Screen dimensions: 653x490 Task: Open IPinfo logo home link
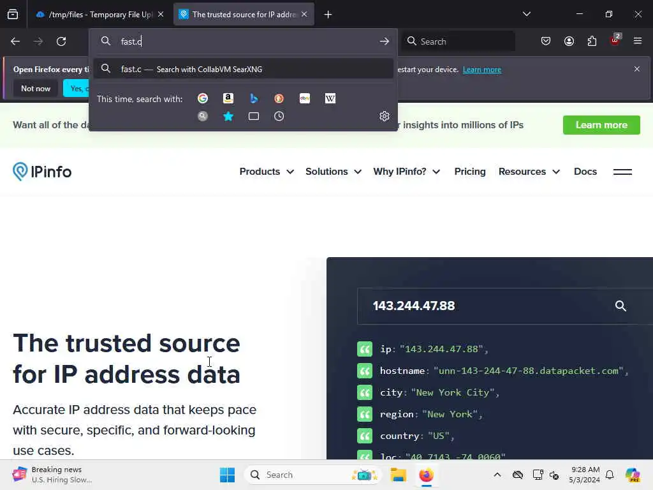click(42, 171)
